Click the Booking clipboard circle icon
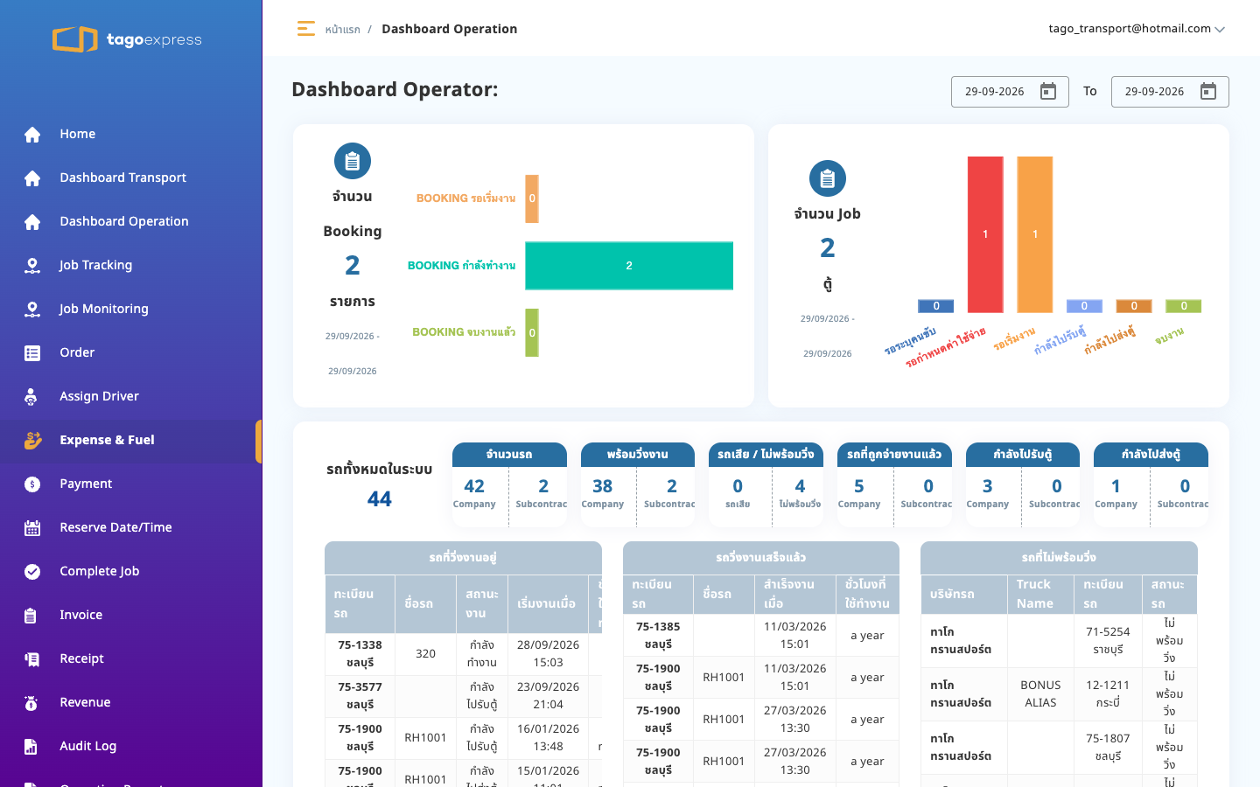The image size is (1260, 787). click(353, 161)
